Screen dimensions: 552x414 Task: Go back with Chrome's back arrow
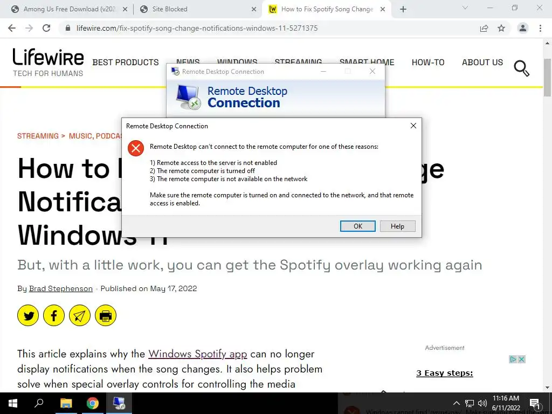[x=12, y=28]
